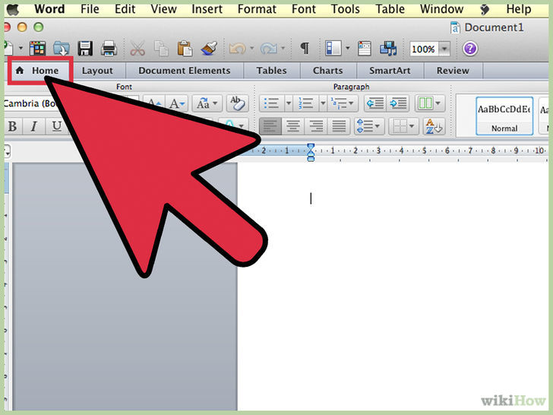Click the Decrease Indent icon
Image resolution: width=553 pixels, height=415 pixels.
point(375,103)
